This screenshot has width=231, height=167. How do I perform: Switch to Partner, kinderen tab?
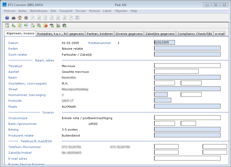click(x=100, y=34)
